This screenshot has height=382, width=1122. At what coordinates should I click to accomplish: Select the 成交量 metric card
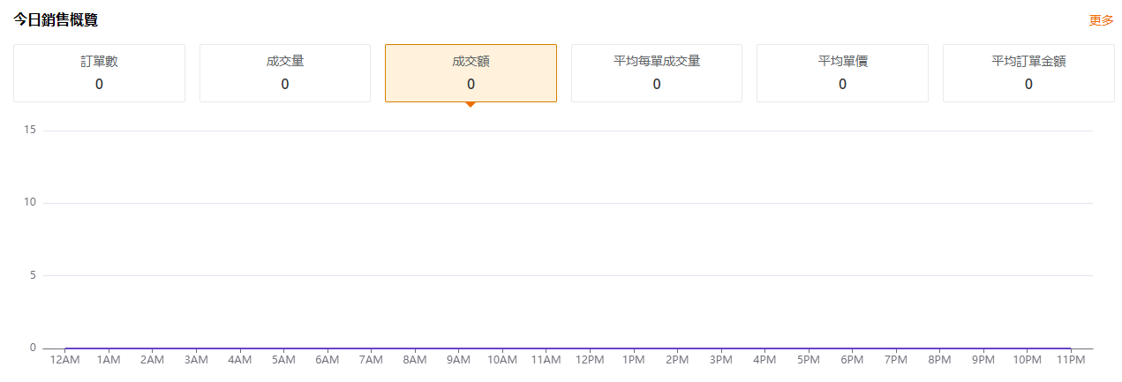click(285, 73)
